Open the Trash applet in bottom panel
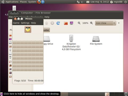The image size is (128, 96). click(x=126, y=94)
